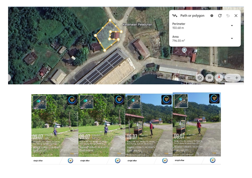Expand the Perimeter units dropdown
The width and height of the screenshot is (252, 178).
[232, 25]
